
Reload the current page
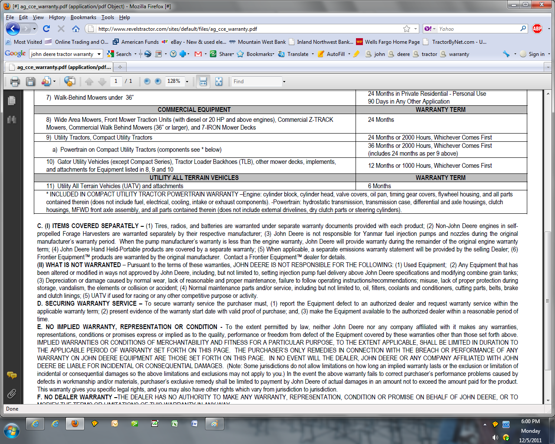pos(46,29)
